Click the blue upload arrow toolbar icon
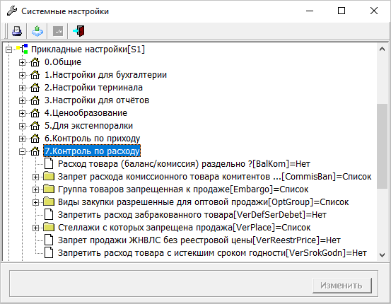The width and height of the screenshot is (391, 304). point(37,31)
